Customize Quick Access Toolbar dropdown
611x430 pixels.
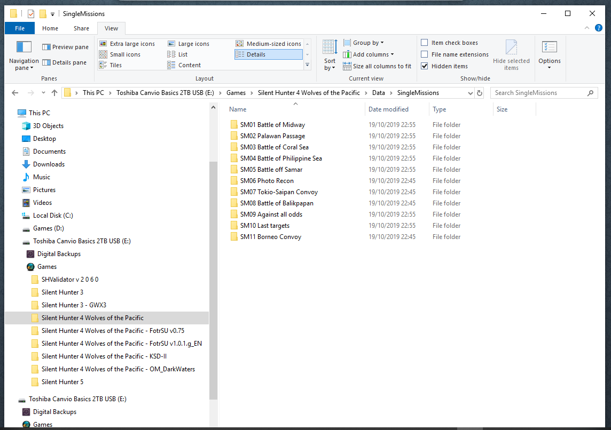(x=52, y=14)
